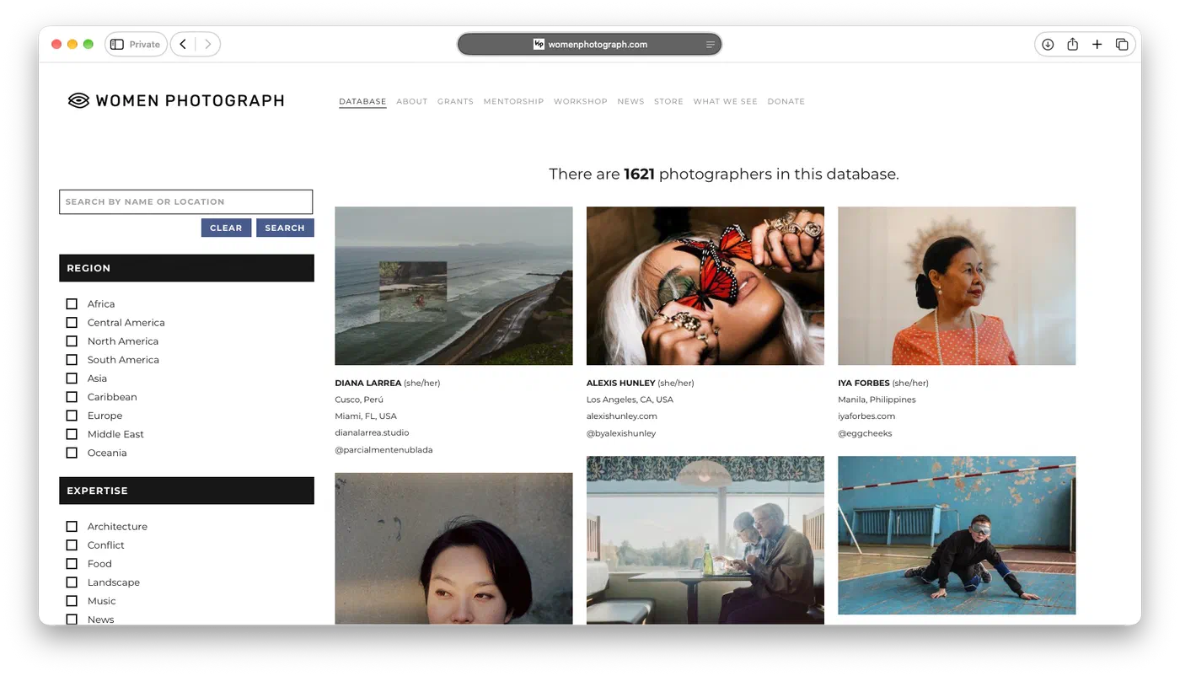Check the Africa region checkbox
This screenshot has width=1180, height=676.
(72, 304)
